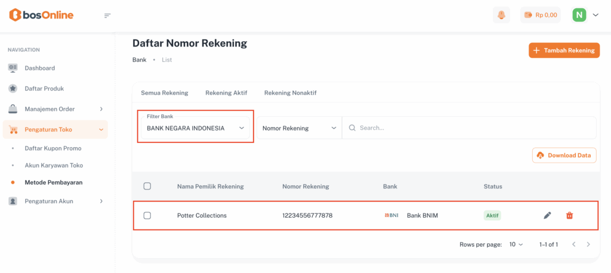Open the Nomor Rekening search-type dropdown
The width and height of the screenshot is (611, 273).
point(300,128)
